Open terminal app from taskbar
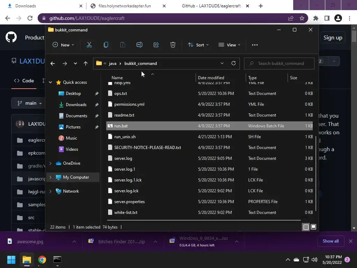This screenshot has height=268, width=357. [x=57, y=260]
